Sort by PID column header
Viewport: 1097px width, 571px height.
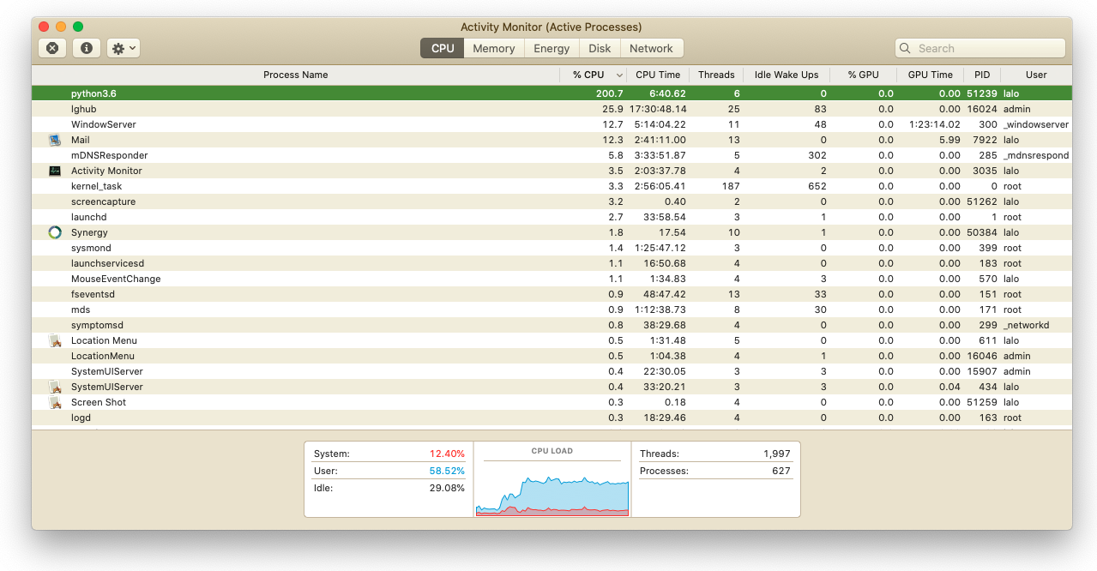(x=981, y=75)
